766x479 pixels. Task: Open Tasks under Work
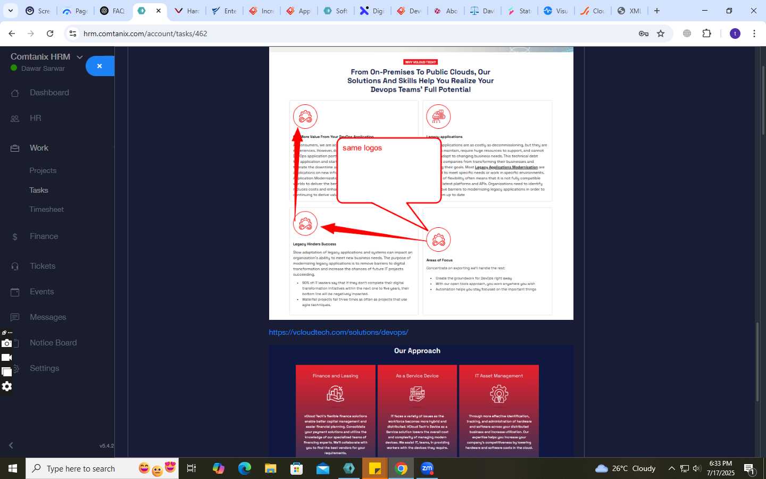tap(39, 190)
